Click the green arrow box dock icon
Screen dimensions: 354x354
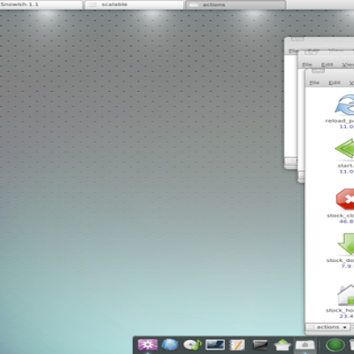point(282,344)
